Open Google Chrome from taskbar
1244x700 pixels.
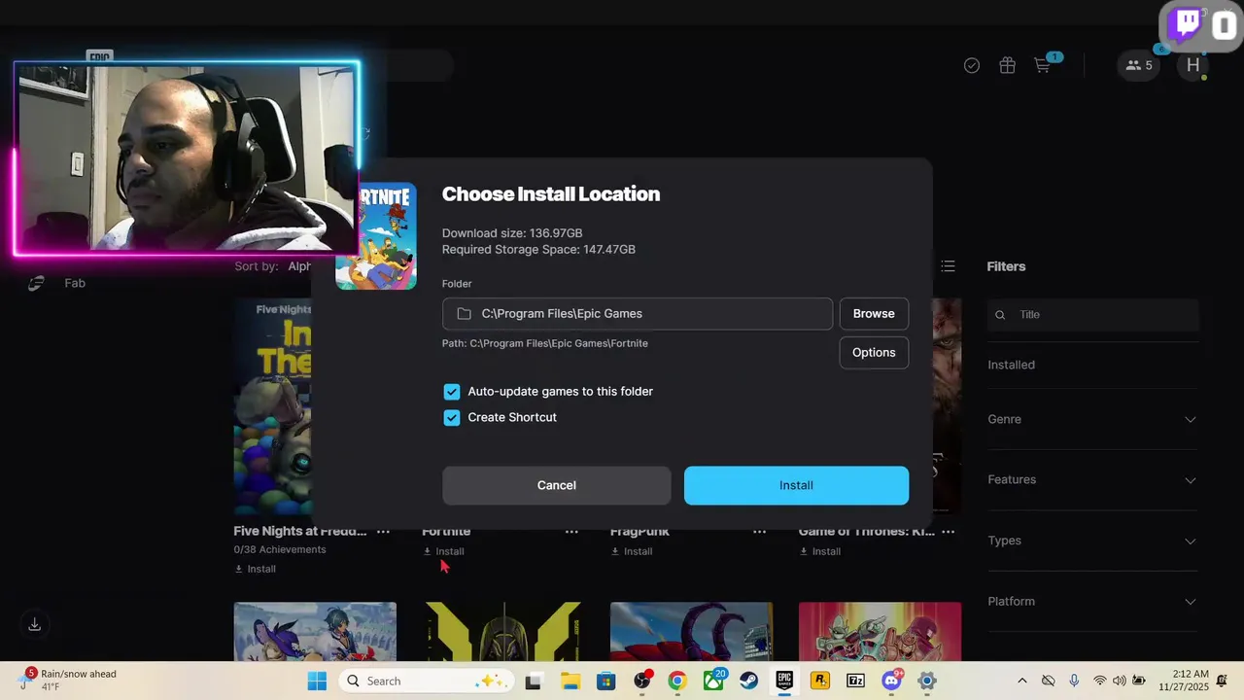coord(677,682)
